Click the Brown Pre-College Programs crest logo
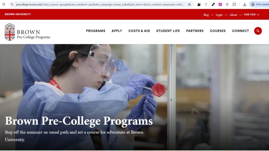Viewport: 269px width, 151px height. 10,32
